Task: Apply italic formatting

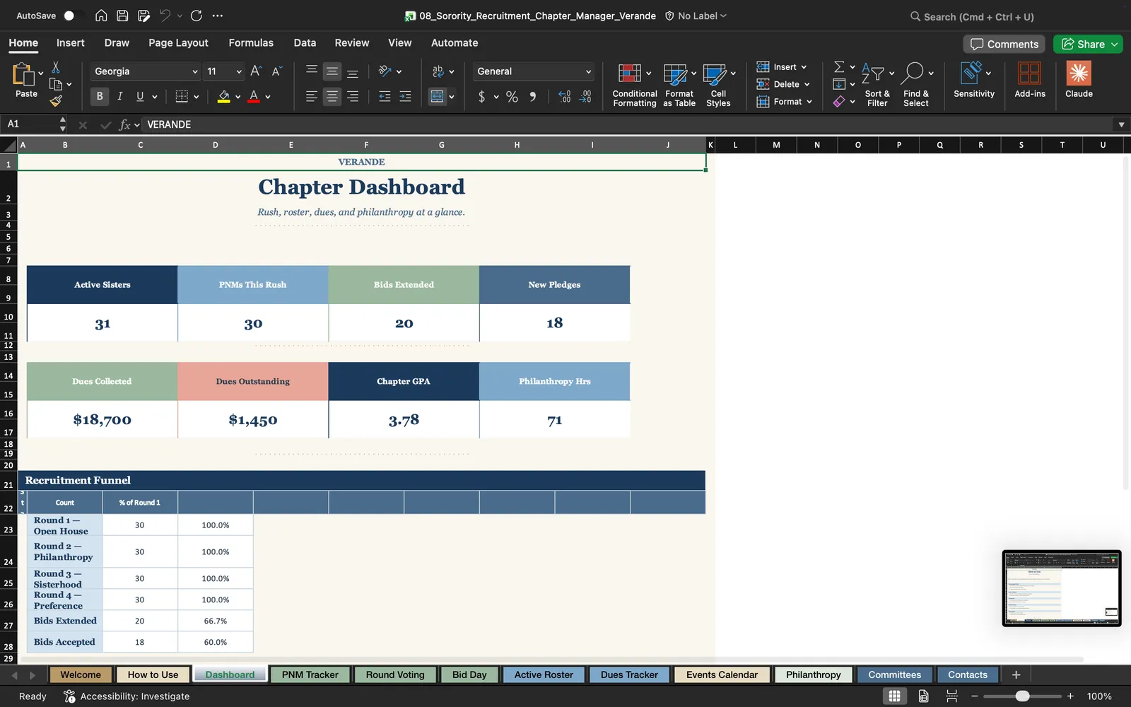Action: pos(119,96)
